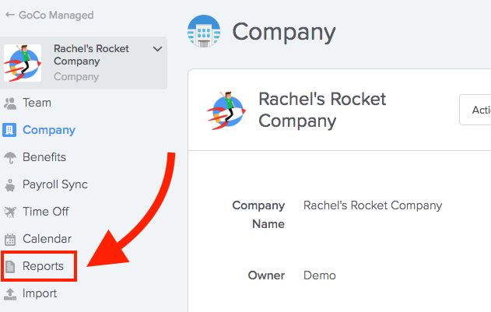Screen dimensions: 491x312
Task: Click the Owner value Demo
Action: pos(319,275)
